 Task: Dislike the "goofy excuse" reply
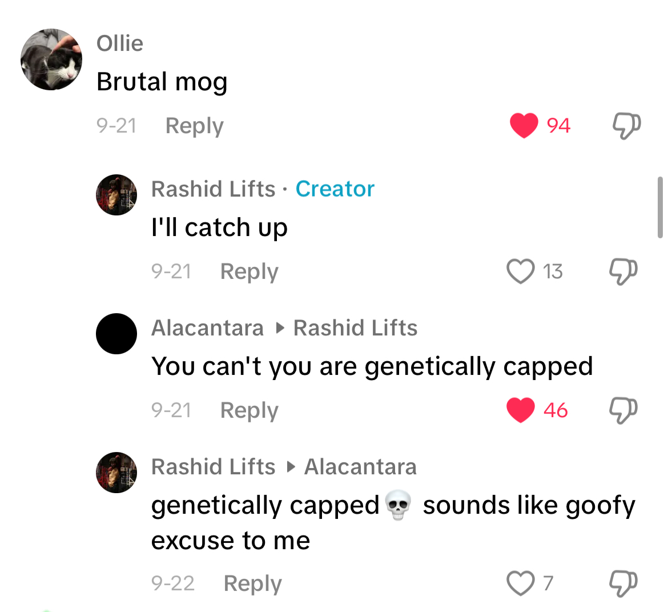click(623, 583)
